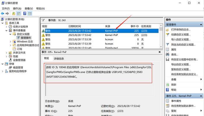
Task: Toggle the show/hide console tree icon
Action: (19, 13)
